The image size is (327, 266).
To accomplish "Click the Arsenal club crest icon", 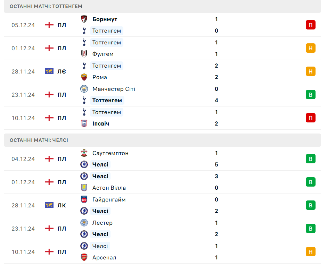I will tap(84, 258).
